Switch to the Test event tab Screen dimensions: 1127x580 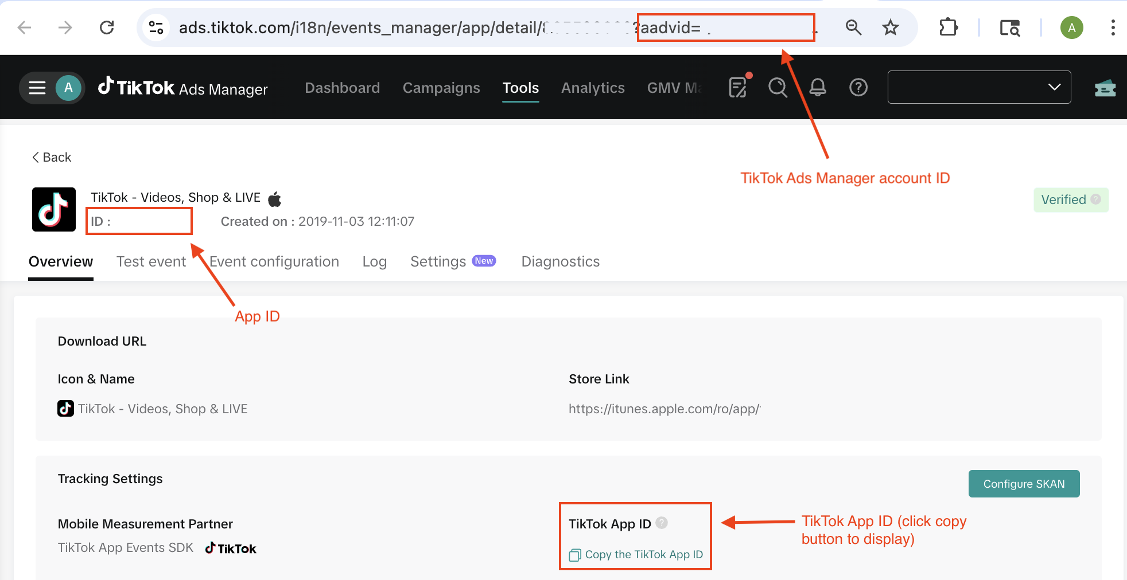(151, 261)
